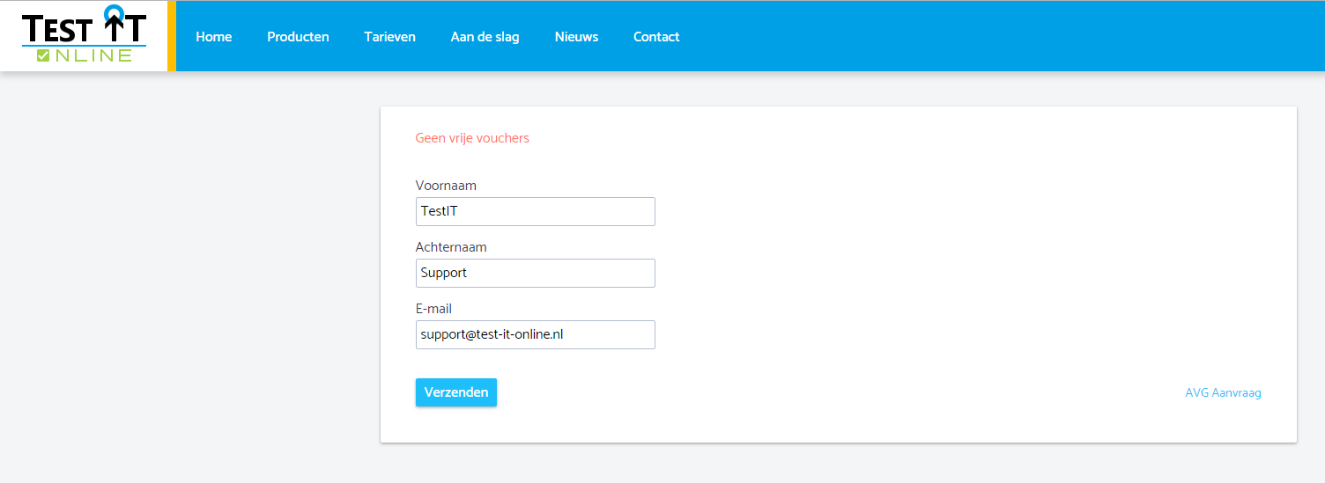This screenshot has width=1325, height=483.
Task: Click the Test IT Online logo
Action: point(85,35)
